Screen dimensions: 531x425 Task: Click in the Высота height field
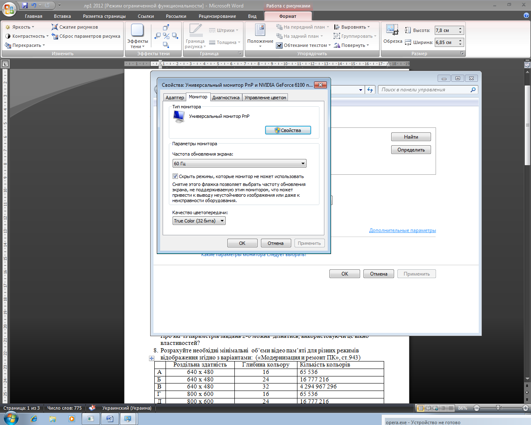pyautogui.click(x=446, y=30)
